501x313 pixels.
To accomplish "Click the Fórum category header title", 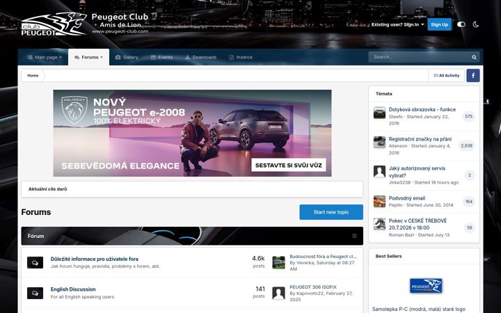I will (x=35, y=236).
